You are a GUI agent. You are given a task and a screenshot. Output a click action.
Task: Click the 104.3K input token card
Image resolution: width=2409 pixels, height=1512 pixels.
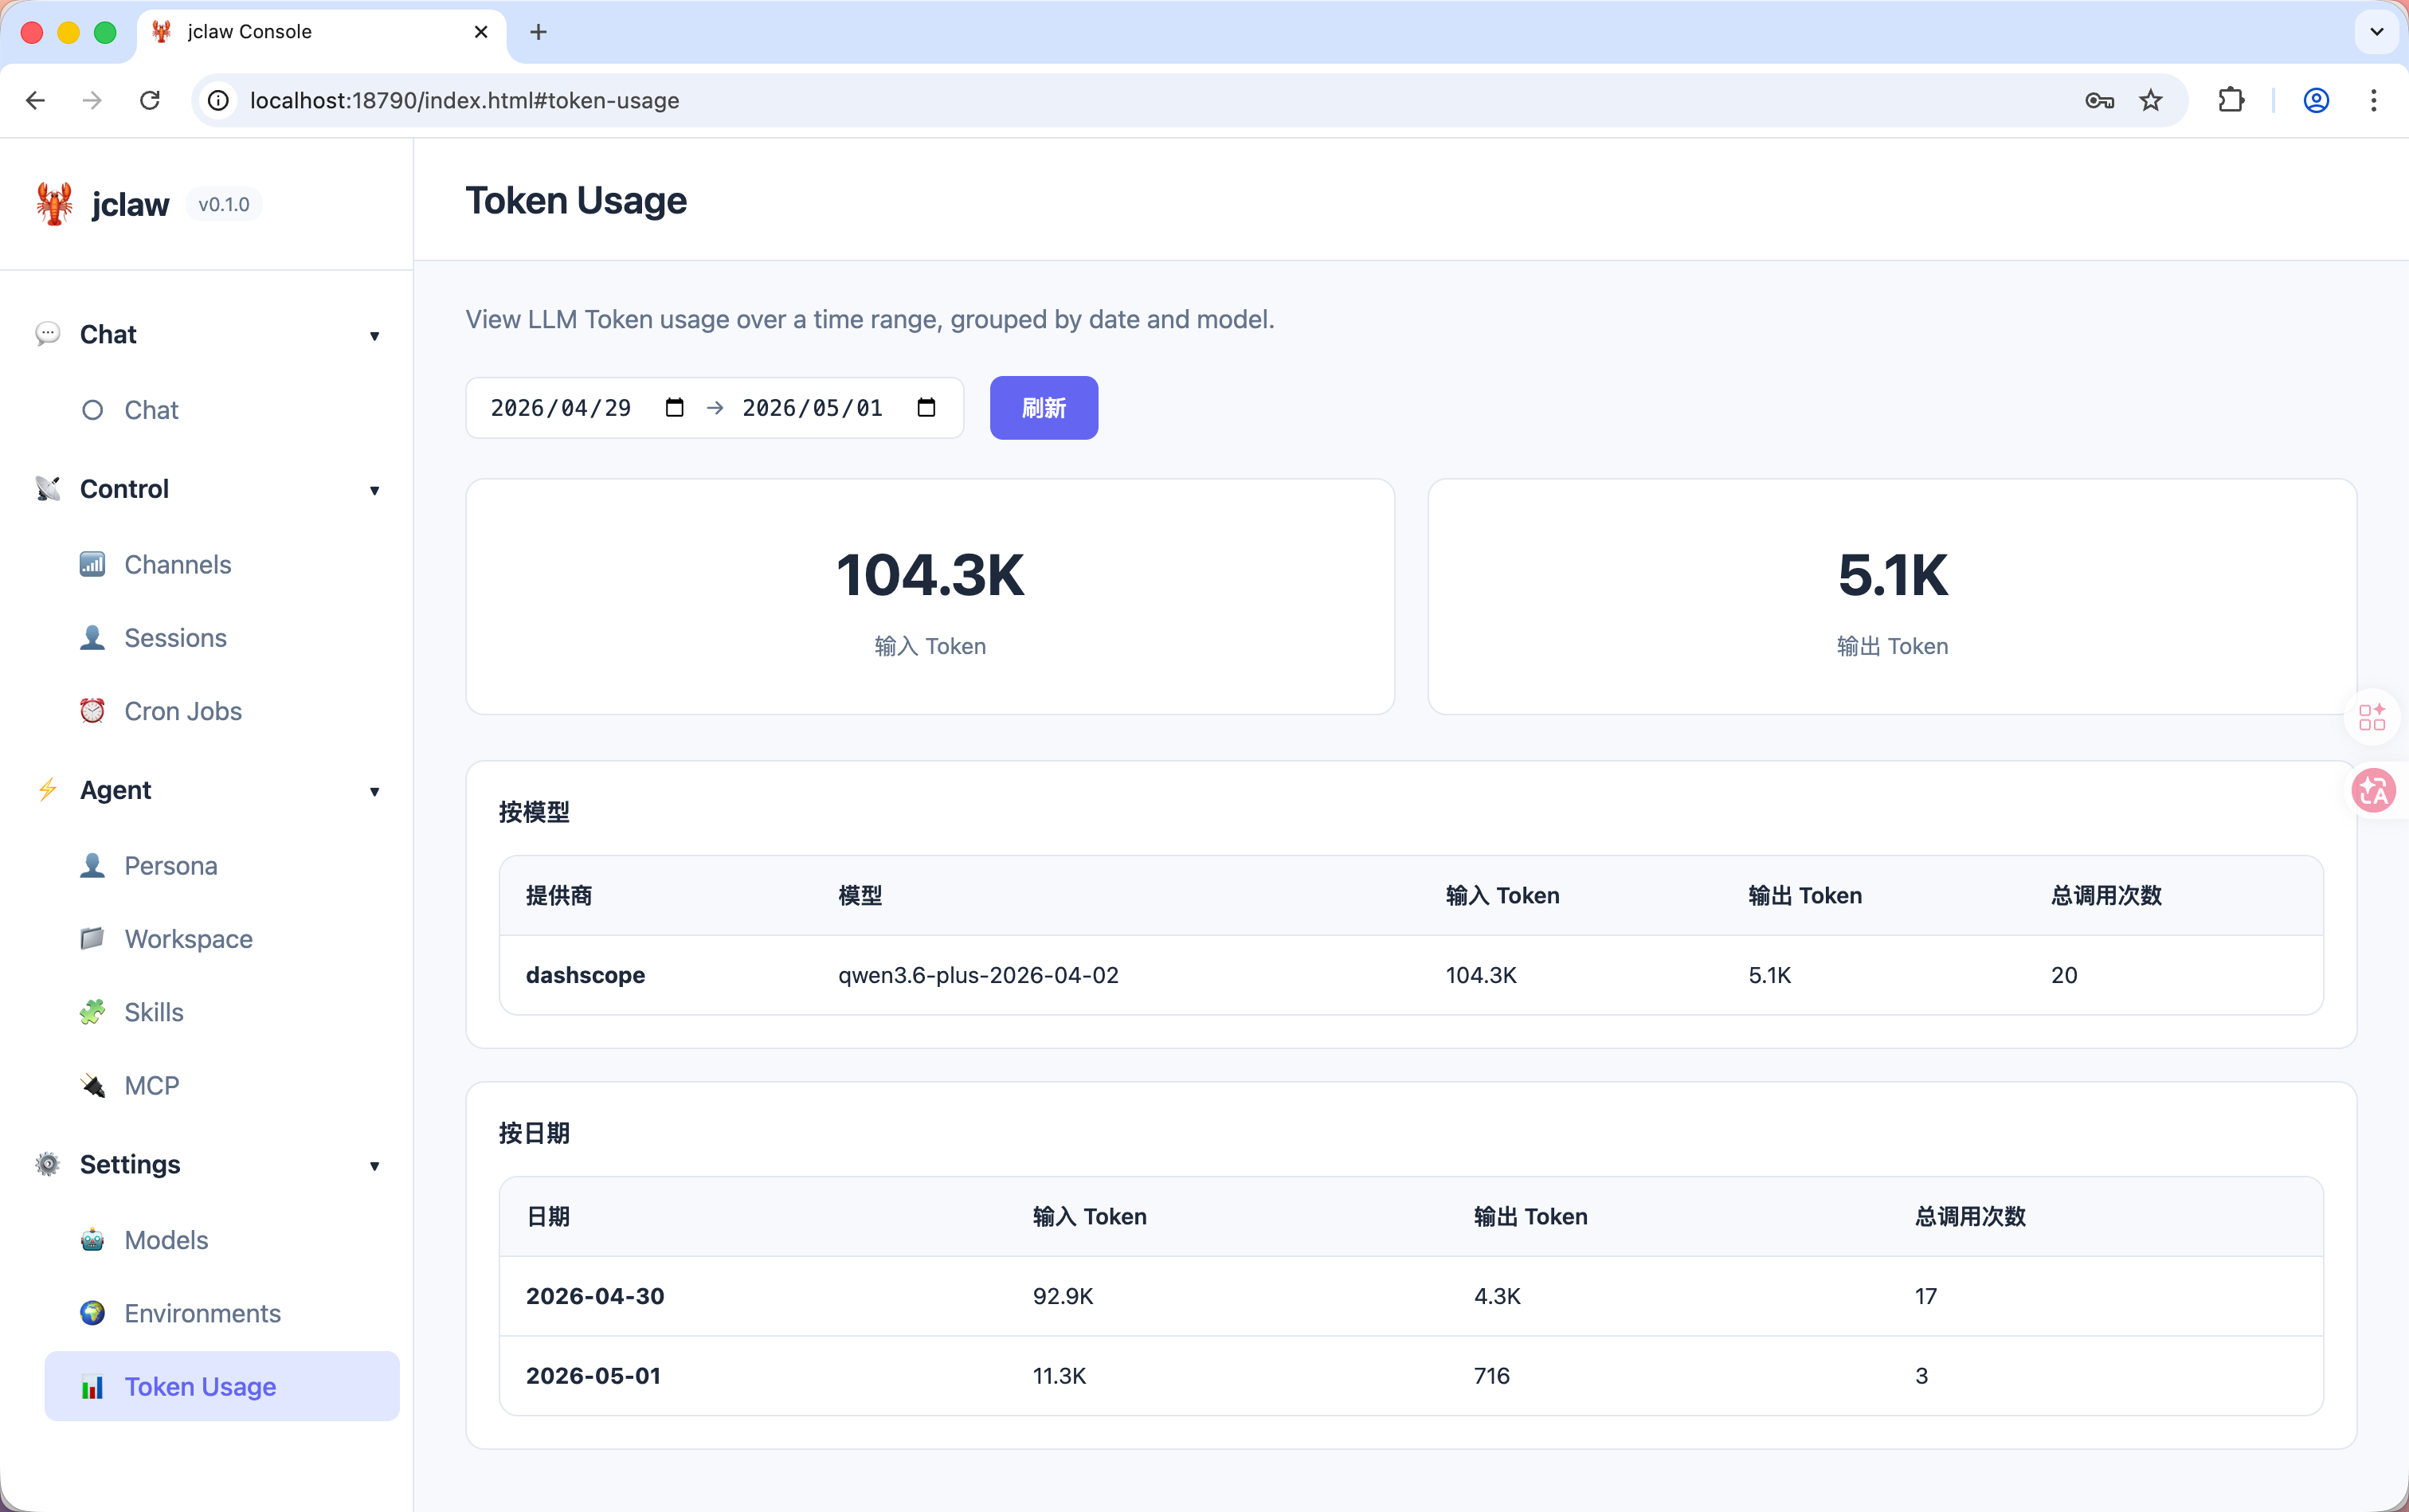[930, 597]
